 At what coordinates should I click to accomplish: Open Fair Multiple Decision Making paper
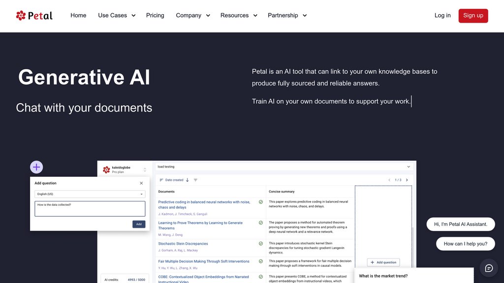204,261
